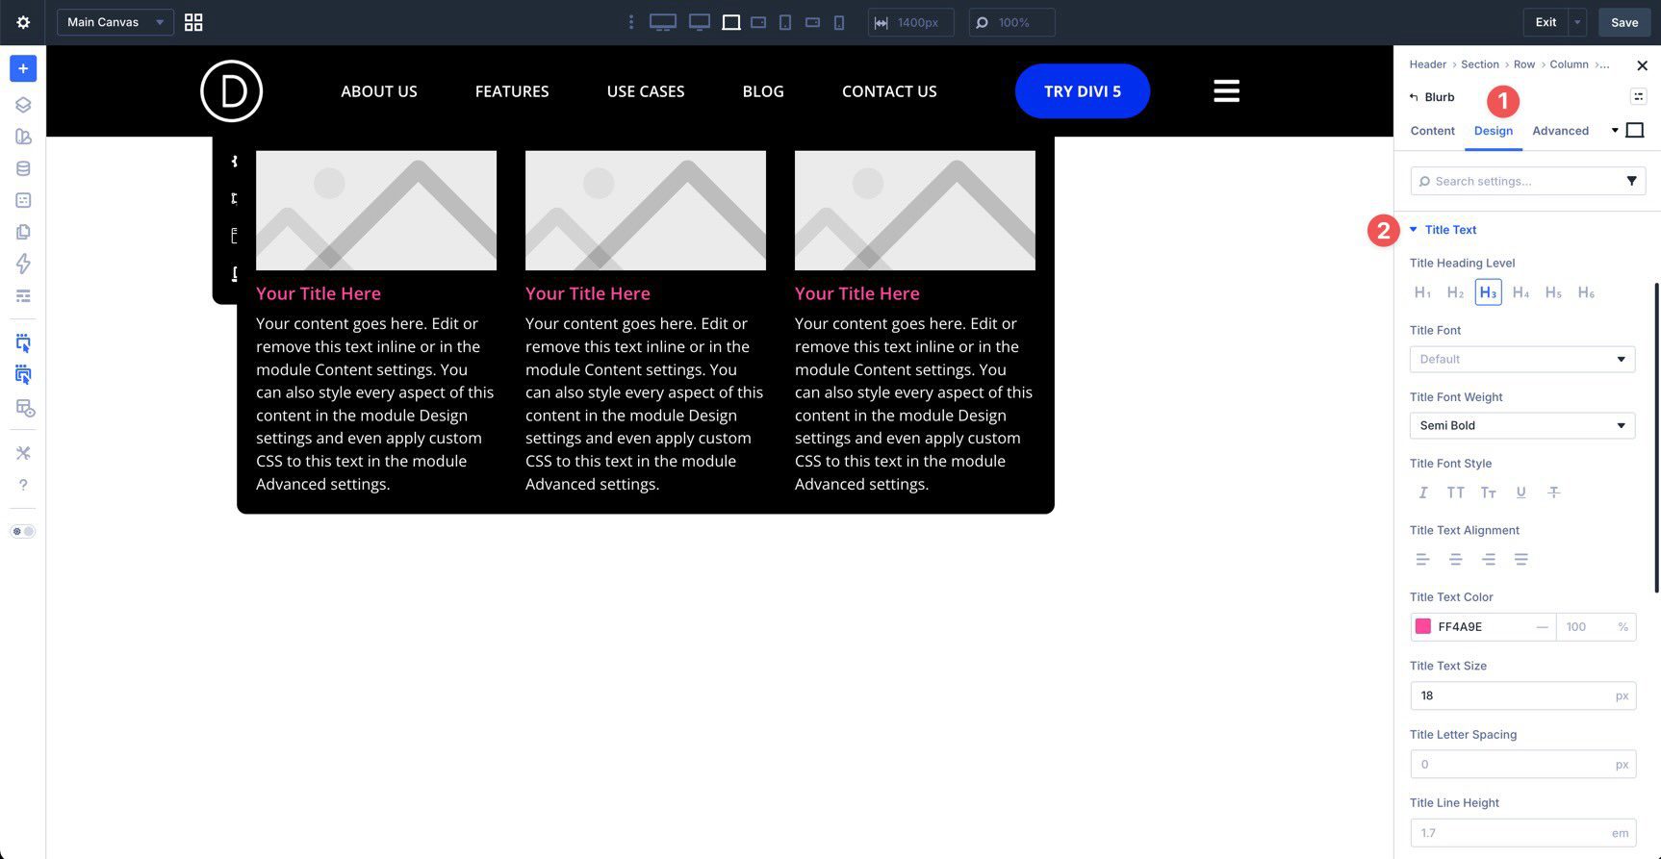Click the Title Text Size field showing 18

[x=1522, y=695]
